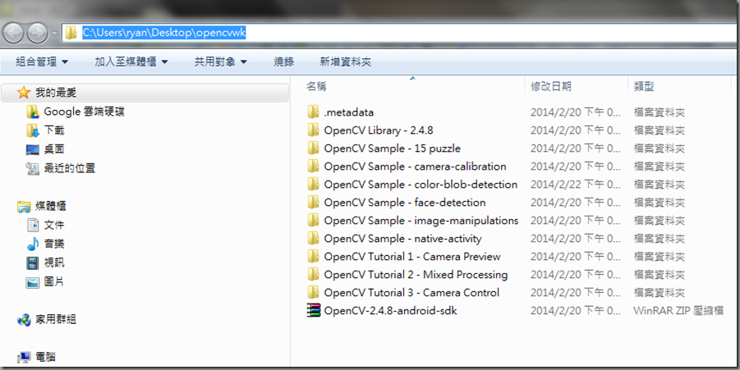
Task: Select OpenCV Sample - face-detection folder
Action: [x=404, y=202]
